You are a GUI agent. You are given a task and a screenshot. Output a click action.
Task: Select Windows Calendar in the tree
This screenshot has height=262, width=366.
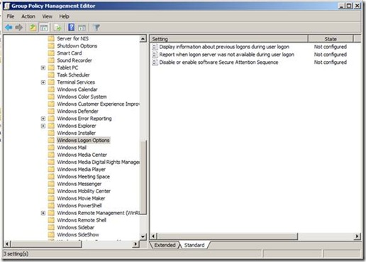77,89
